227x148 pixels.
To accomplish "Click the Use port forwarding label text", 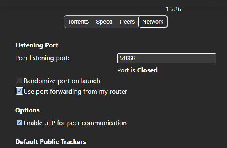I will point(75,92).
